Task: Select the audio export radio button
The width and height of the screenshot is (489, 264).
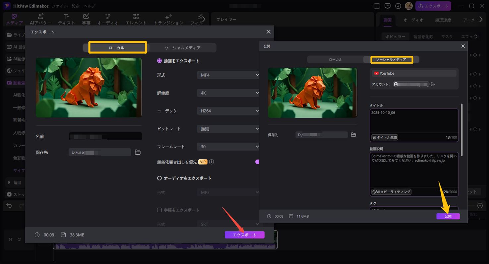Action: [x=159, y=178]
